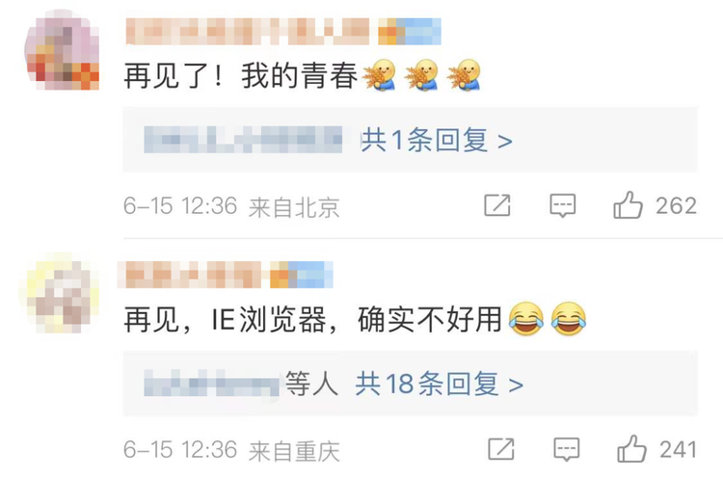The image size is (723, 478).
Task: Open the second commenter's username
Action: pyautogui.click(x=190, y=275)
